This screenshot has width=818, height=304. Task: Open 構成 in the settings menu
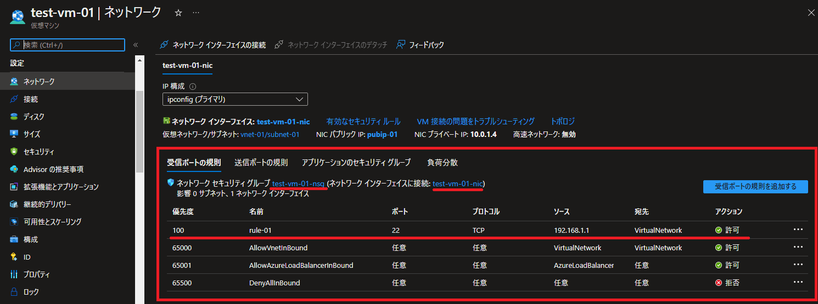(x=31, y=239)
